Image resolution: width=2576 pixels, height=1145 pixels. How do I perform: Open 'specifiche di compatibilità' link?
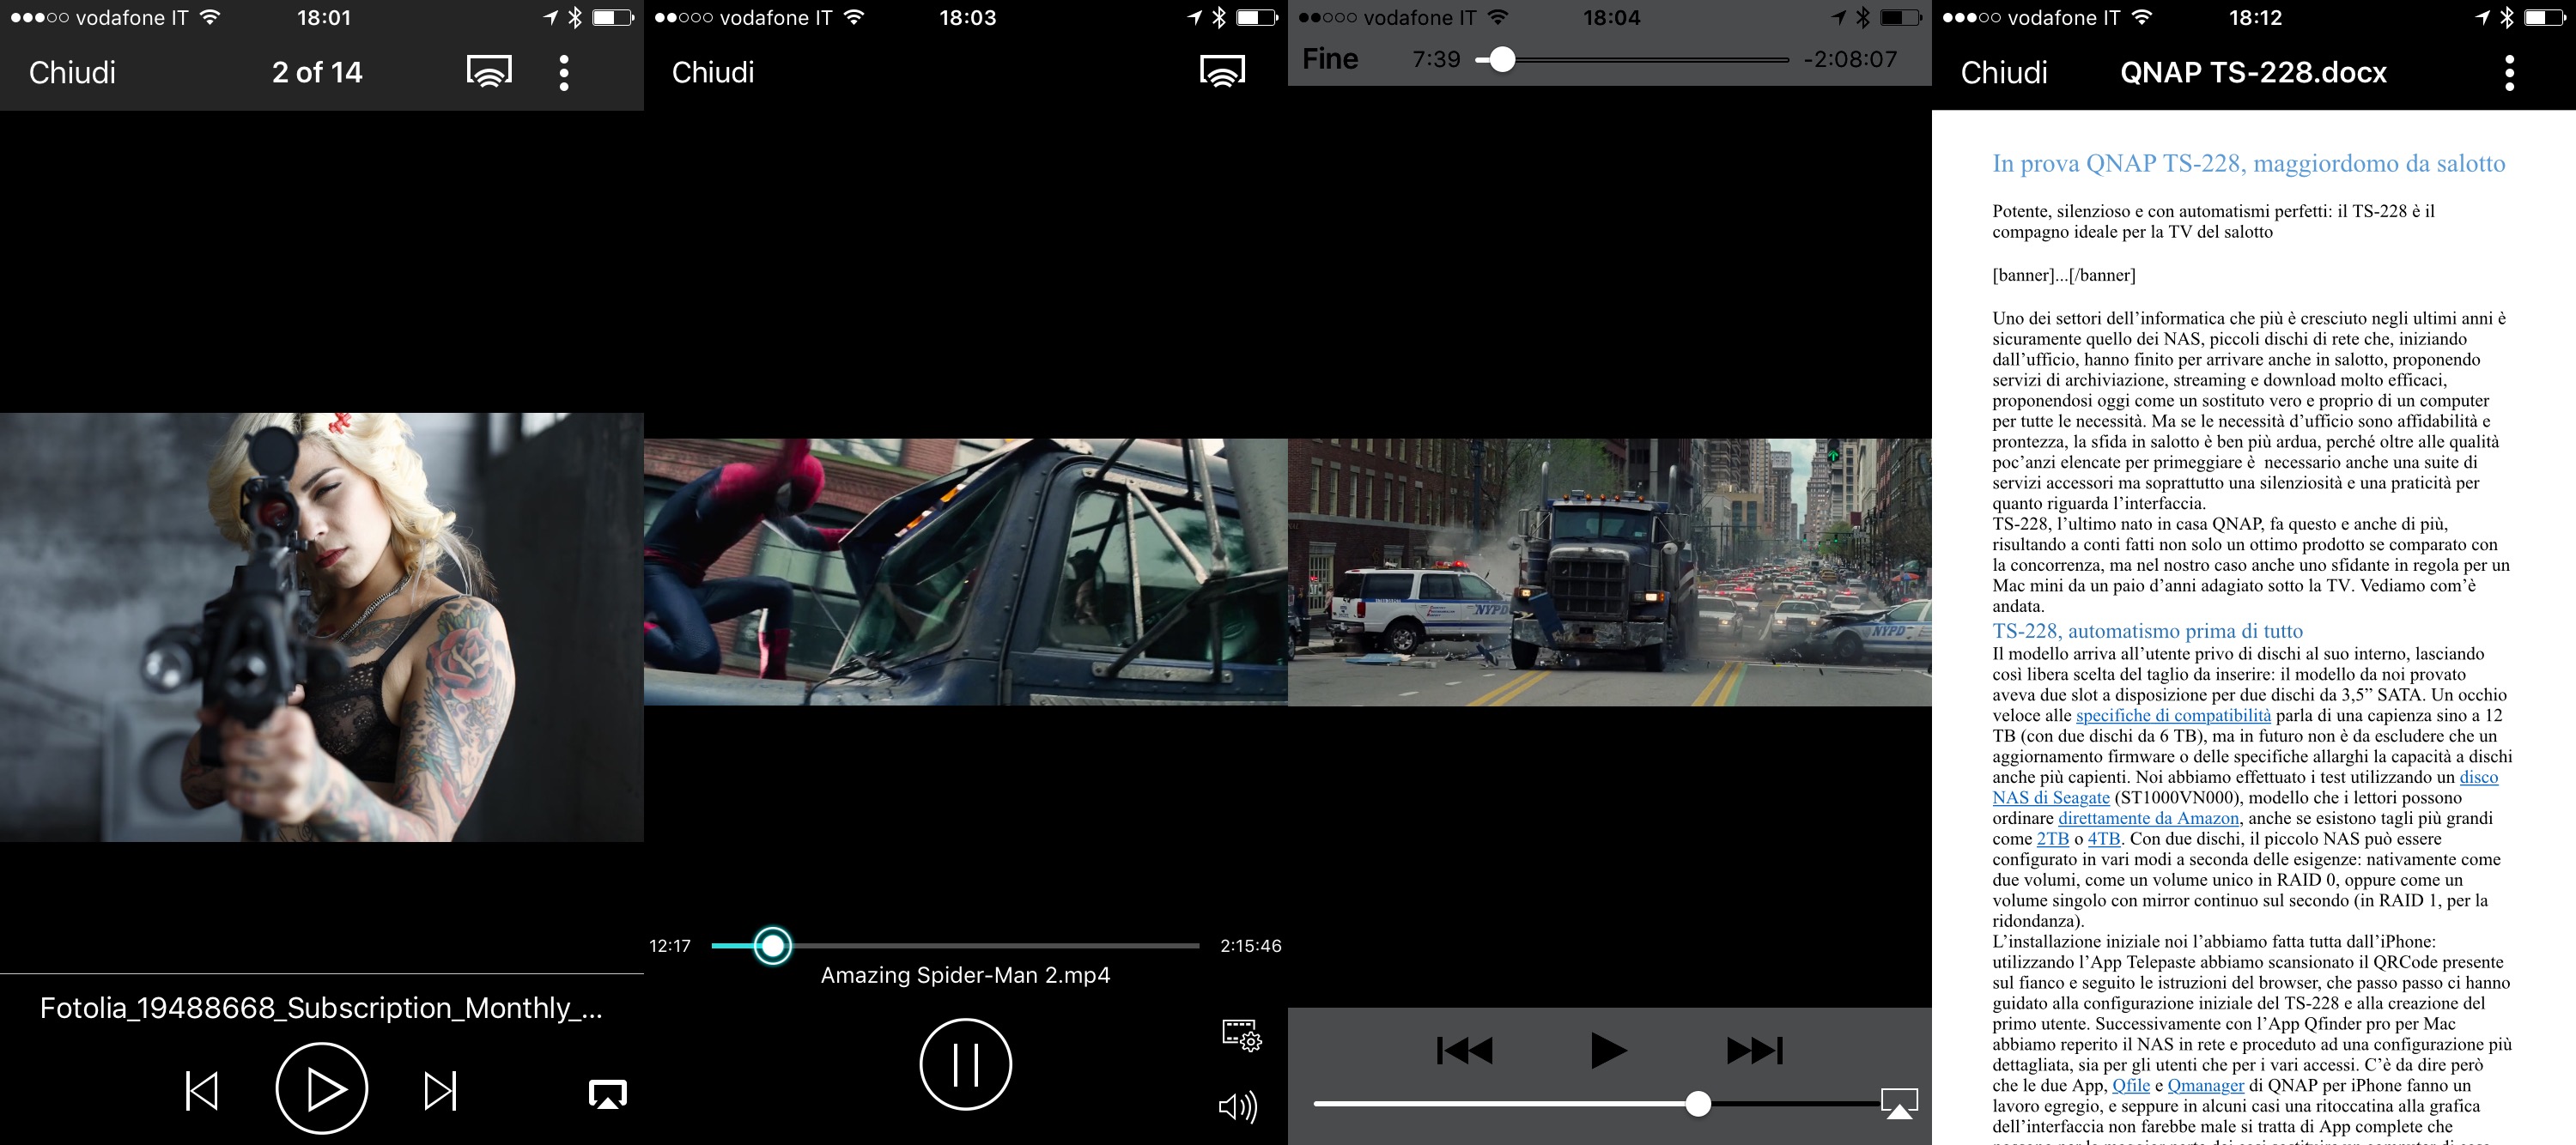click(x=2172, y=715)
